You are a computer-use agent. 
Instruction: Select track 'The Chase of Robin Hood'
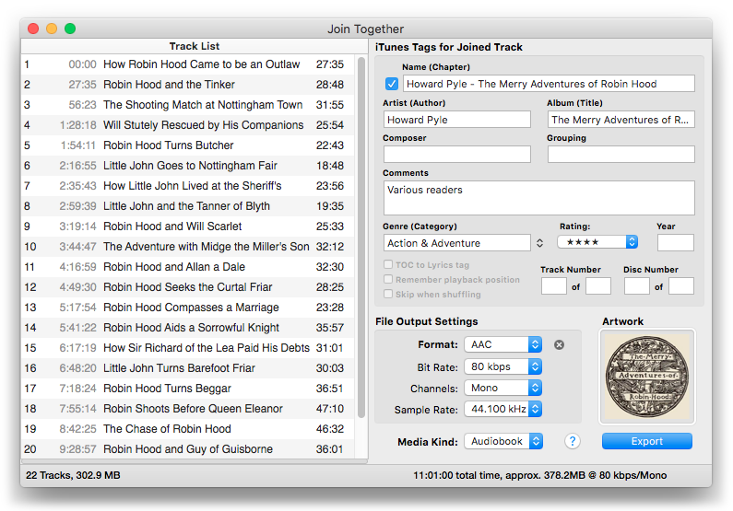187,429
